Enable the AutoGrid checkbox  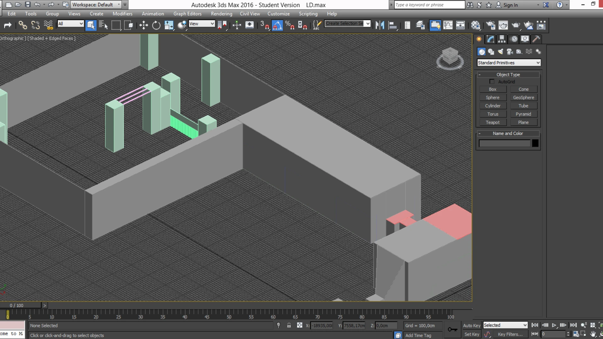(492, 82)
